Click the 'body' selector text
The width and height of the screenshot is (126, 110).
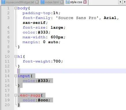point(22,8)
